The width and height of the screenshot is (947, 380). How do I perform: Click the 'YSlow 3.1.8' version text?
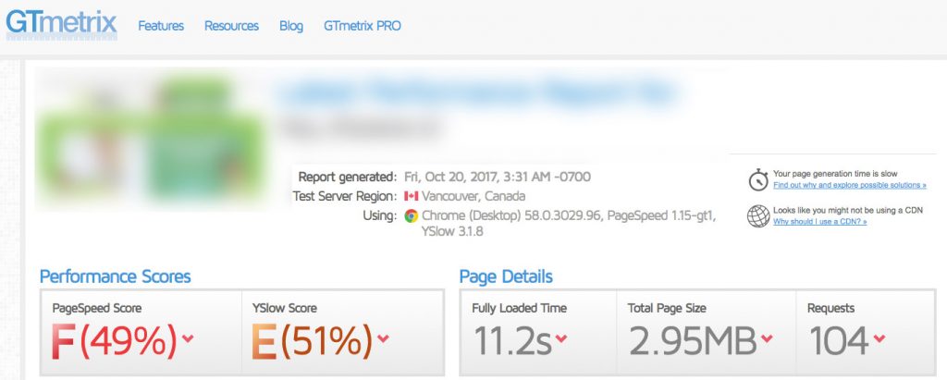point(451,231)
